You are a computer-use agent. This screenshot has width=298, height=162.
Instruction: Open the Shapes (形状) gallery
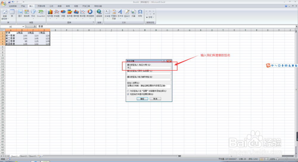33,14
